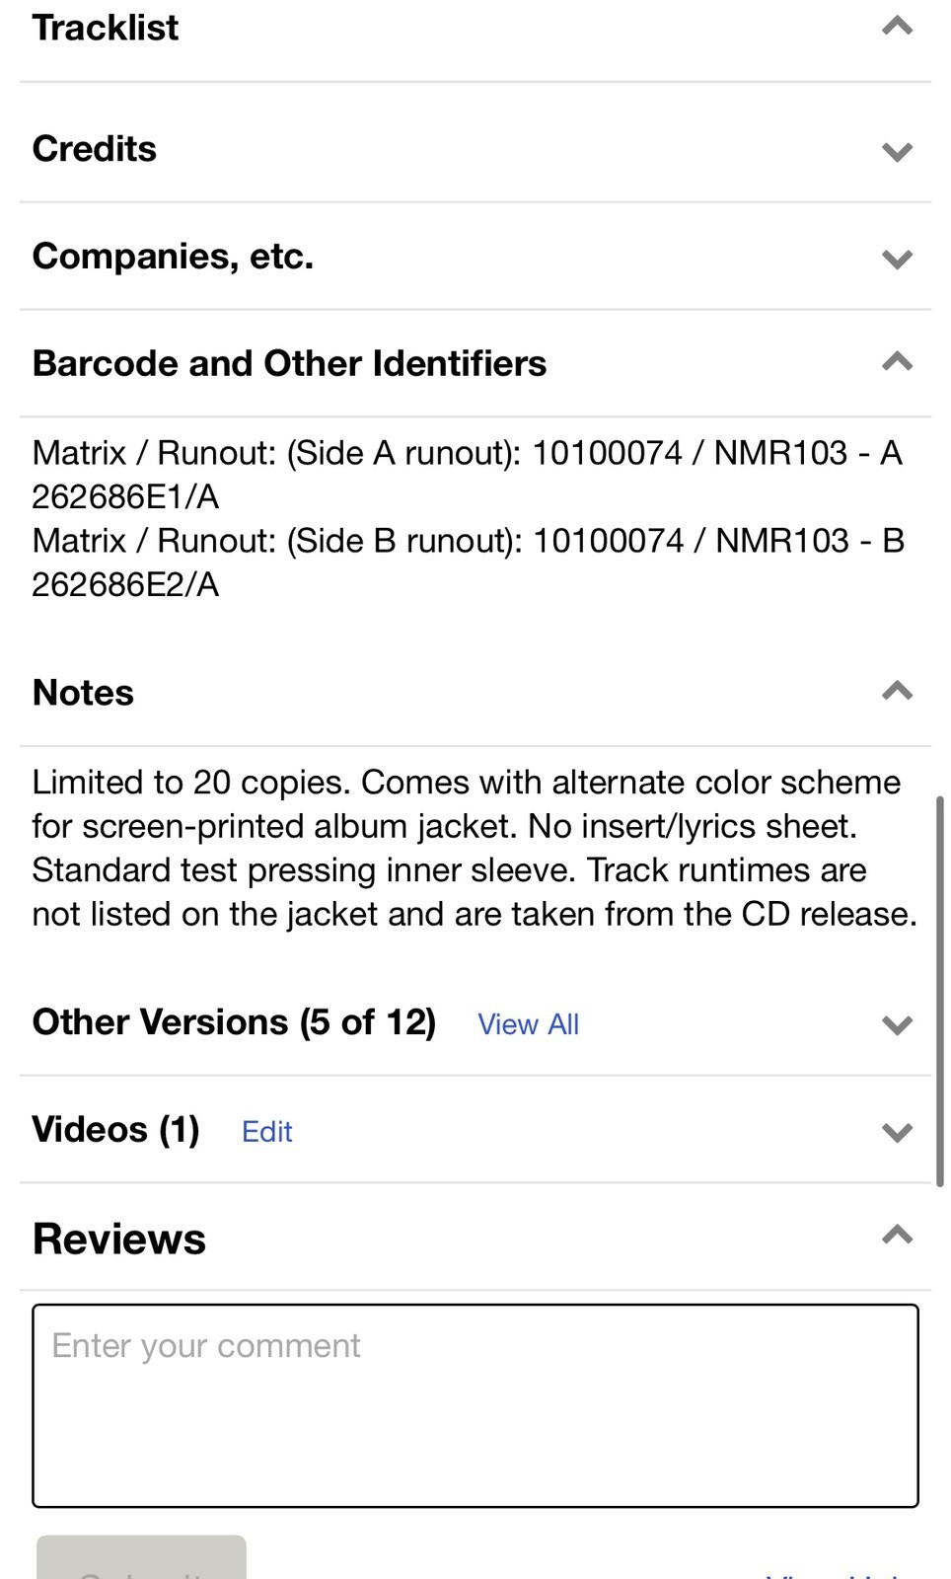Click the page scrollbar thumb

click(940, 991)
